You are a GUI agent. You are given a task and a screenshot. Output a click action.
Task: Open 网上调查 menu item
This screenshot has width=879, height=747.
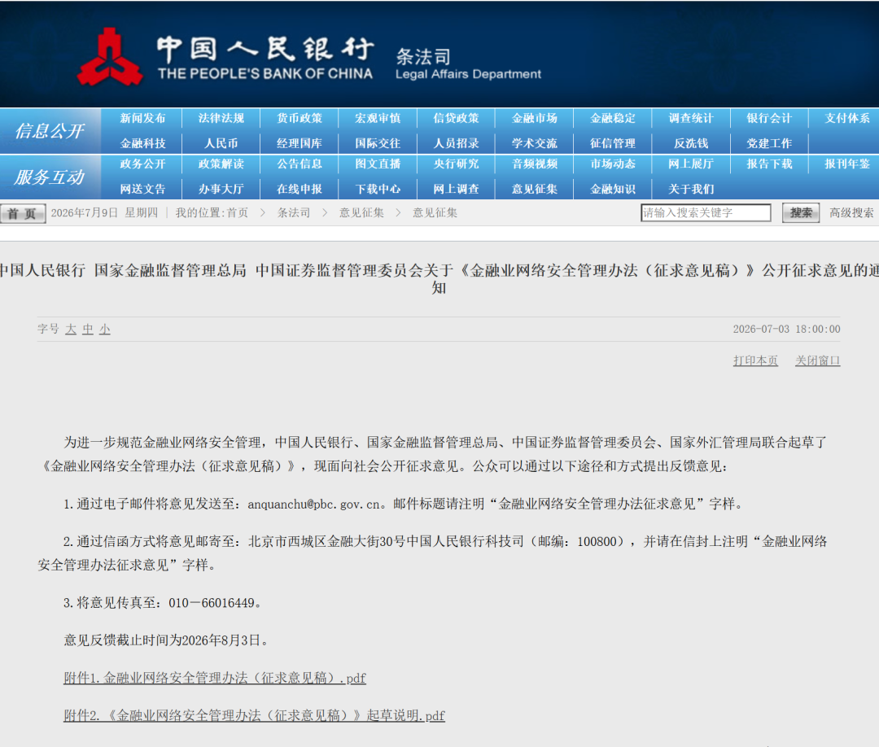(456, 190)
